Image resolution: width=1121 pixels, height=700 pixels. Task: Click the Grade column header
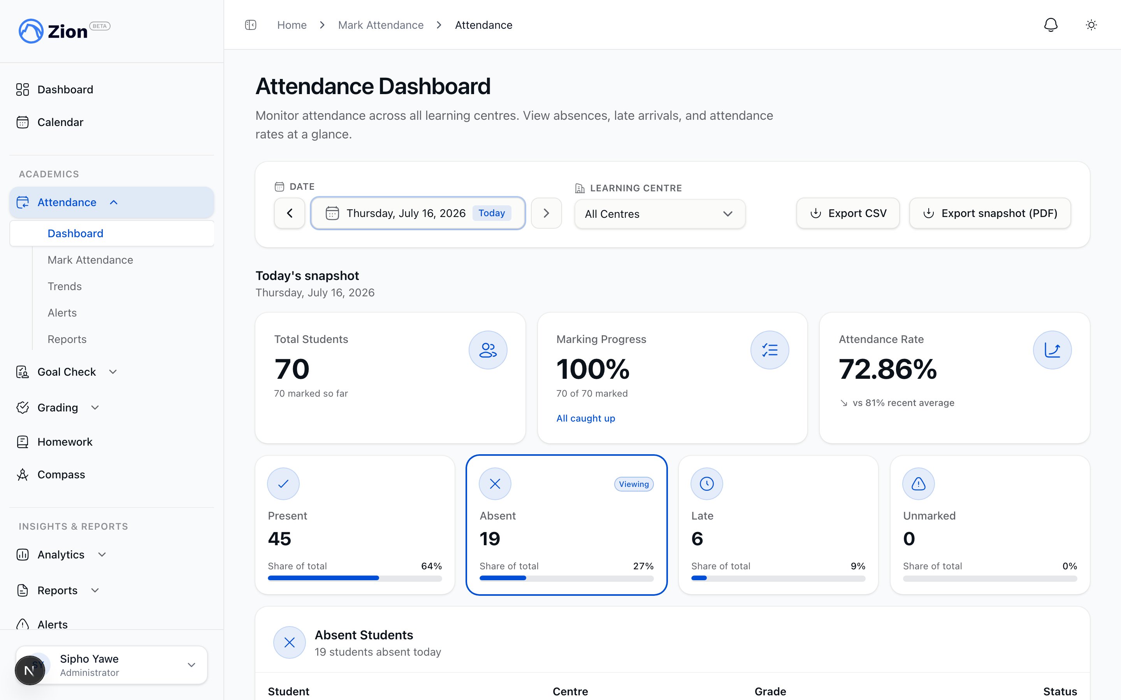(x=770, y=691)
